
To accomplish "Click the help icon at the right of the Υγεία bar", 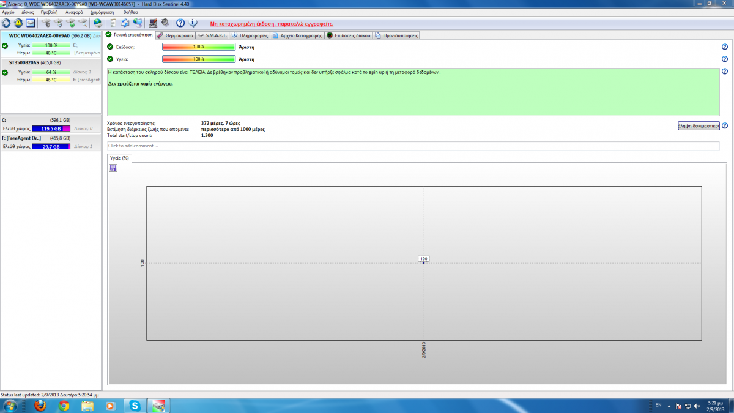I will pos(725,59).
